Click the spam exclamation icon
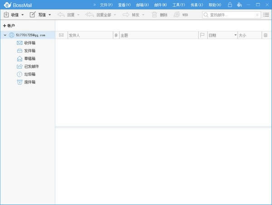 click(19, 74)
